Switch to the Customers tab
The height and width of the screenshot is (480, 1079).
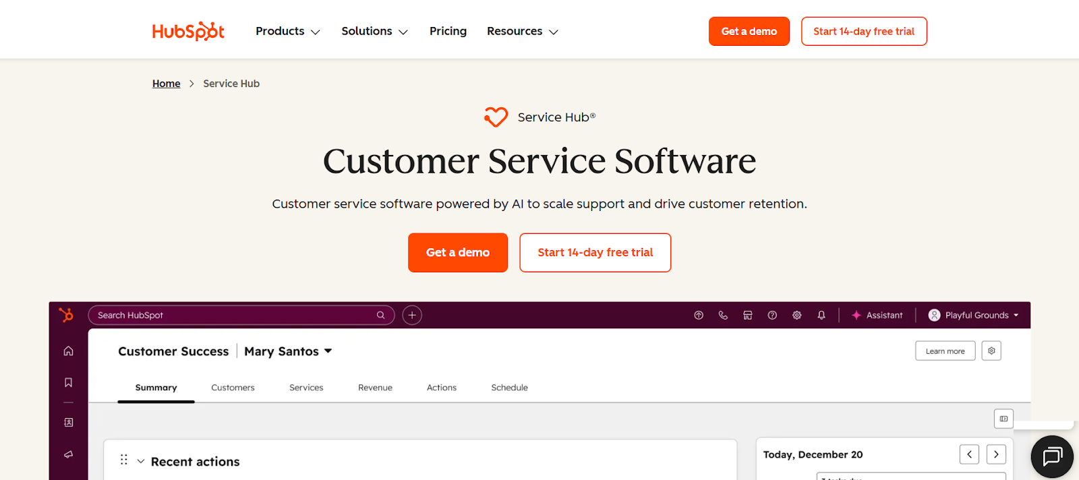pyautogui.click(x=233, y=388)
